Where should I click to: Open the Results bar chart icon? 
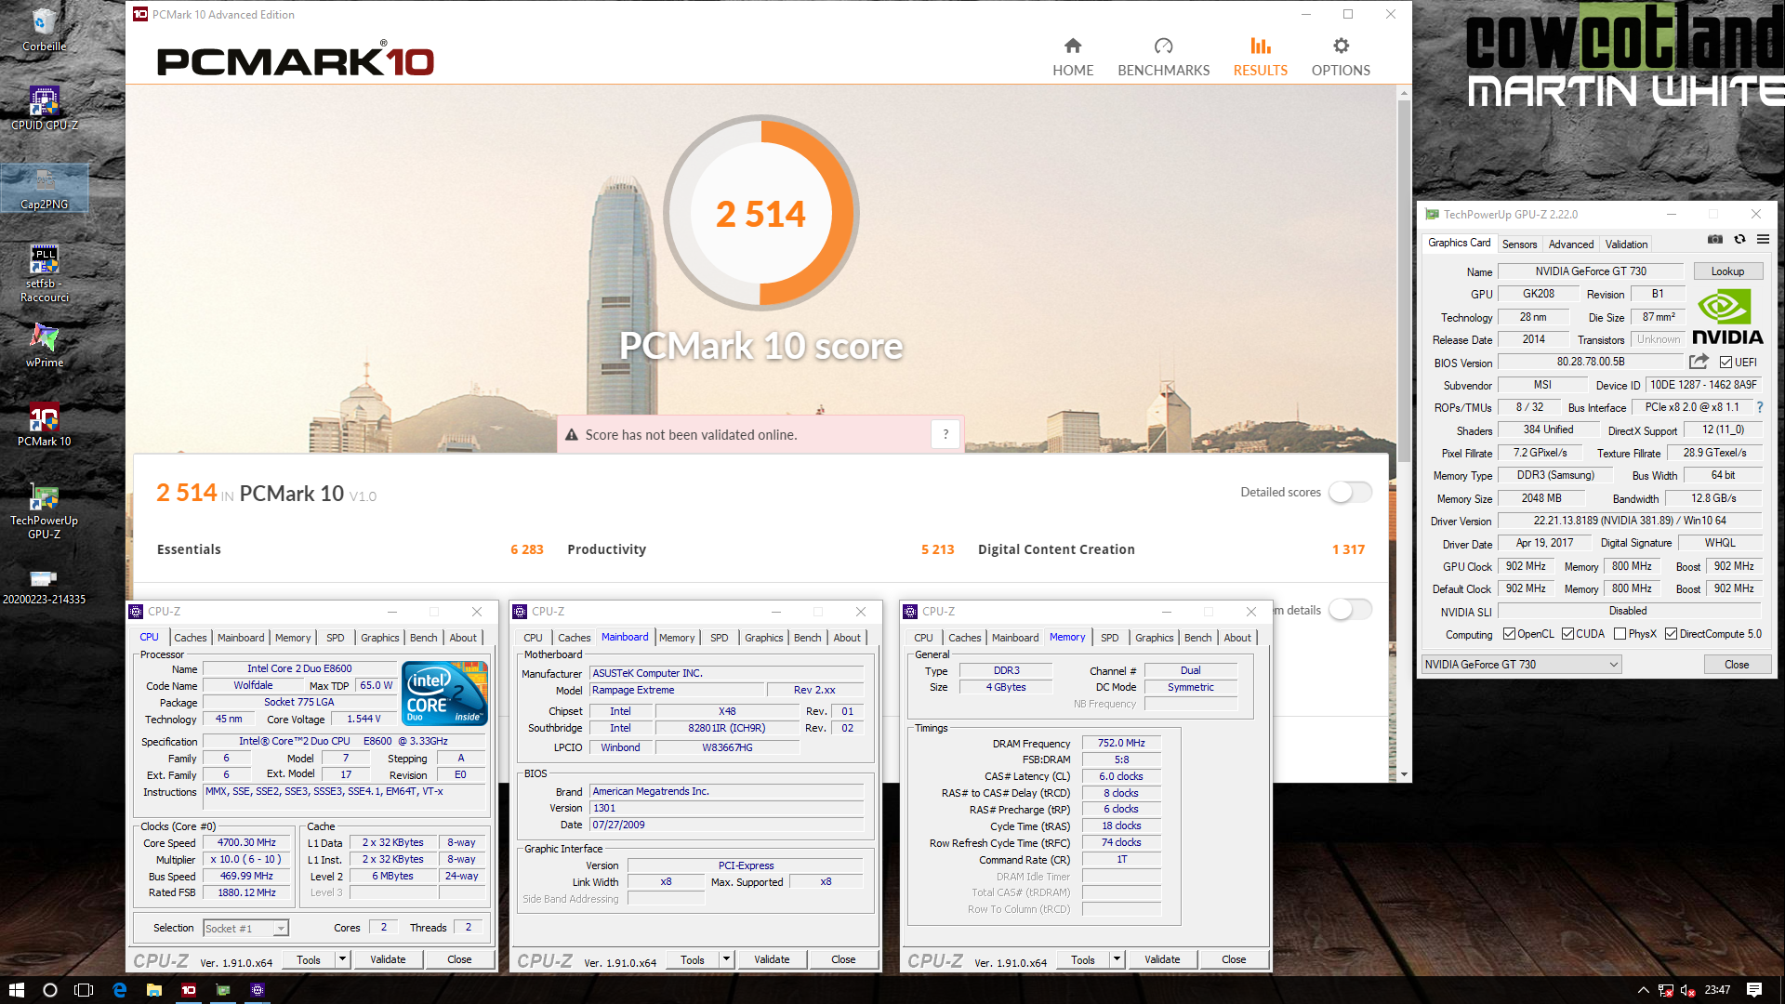1260,46
